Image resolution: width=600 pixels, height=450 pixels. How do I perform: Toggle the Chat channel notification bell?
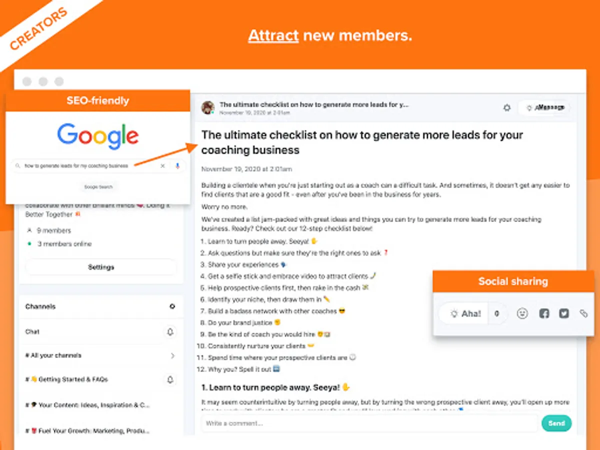point(170,332)
